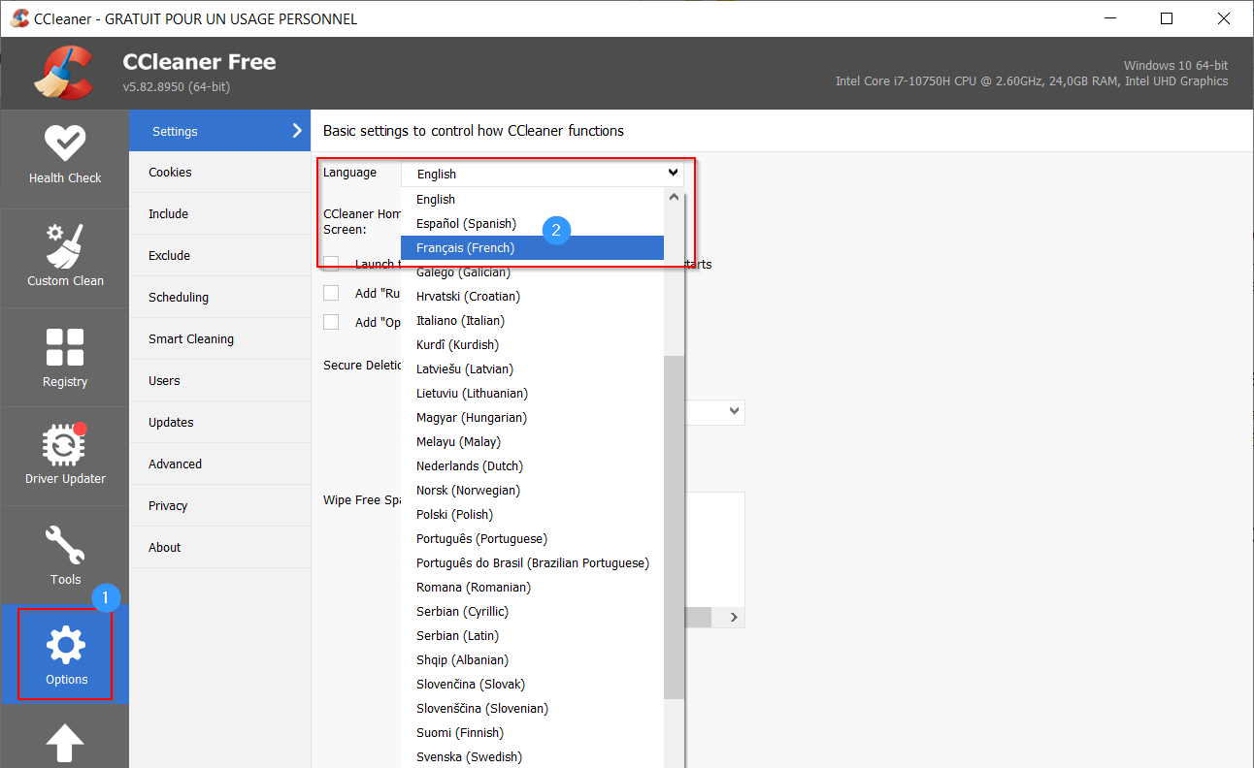Select the Options gear icon

(66, 645)
